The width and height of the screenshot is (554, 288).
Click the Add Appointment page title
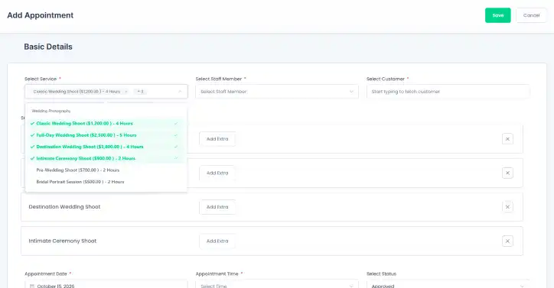click(x=41, y=15)
